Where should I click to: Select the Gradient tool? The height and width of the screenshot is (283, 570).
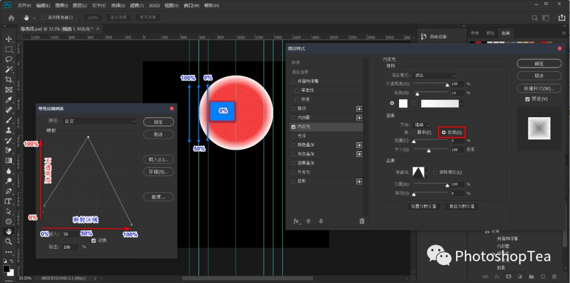click(9, 161)
